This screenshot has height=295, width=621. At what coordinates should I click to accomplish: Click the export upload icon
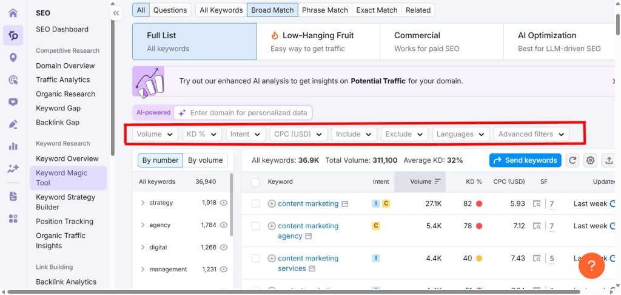(x=609, y=160)
